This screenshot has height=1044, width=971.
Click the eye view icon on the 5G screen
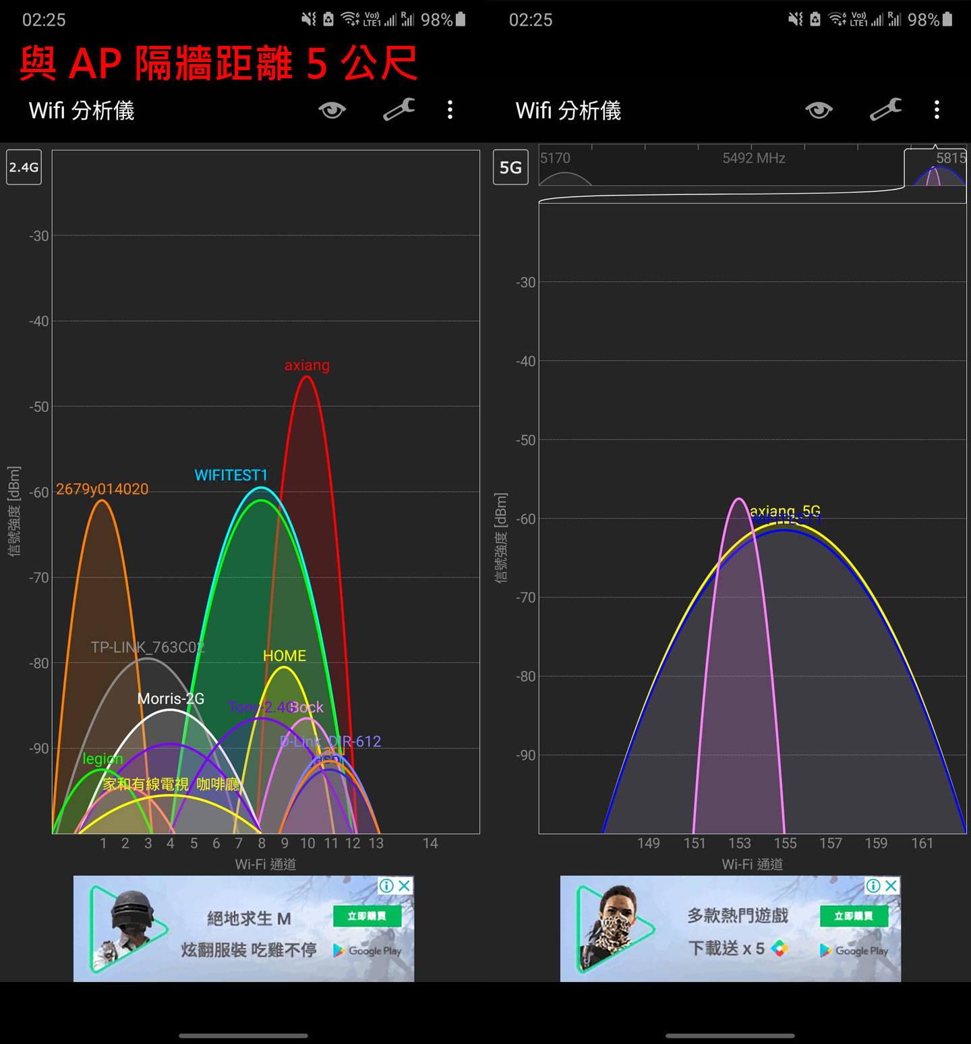tap(819, 110)
